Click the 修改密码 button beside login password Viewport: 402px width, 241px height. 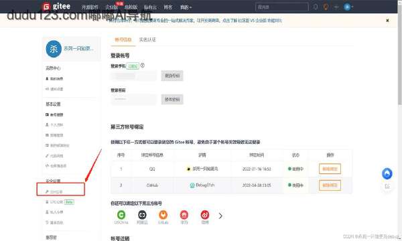pos(172,99)
